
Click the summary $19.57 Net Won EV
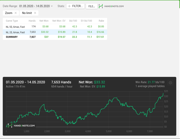[x=62, y=37]
